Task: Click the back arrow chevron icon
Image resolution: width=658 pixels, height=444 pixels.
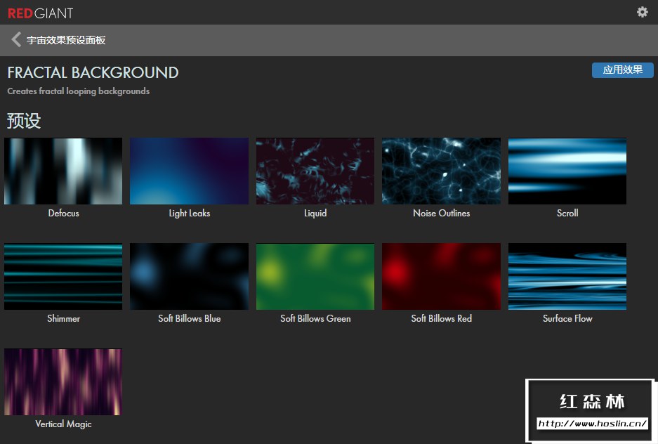Action: (16, 40)
